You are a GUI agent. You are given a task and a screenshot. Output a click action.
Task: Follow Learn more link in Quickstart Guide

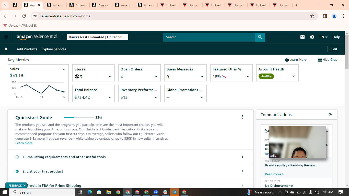pyautogui.click(x=24, y=143)
